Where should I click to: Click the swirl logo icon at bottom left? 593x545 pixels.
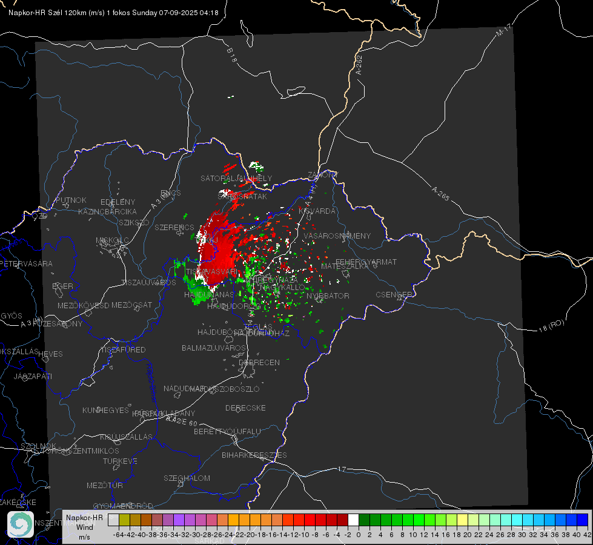point(21,524)
